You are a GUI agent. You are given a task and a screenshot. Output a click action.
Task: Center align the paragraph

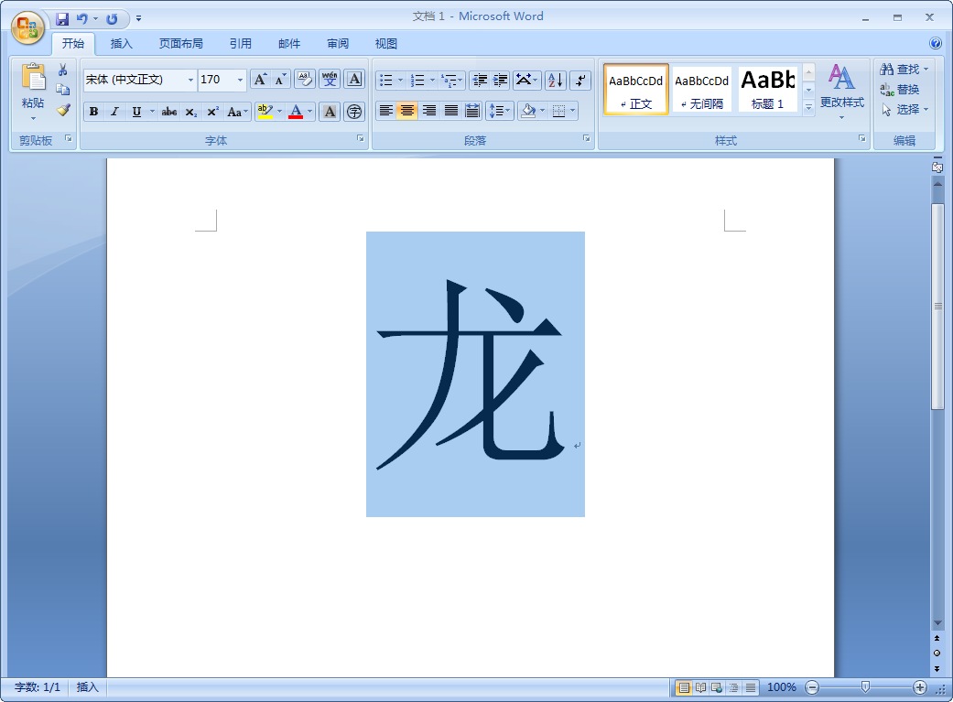[x=407, y=111]
